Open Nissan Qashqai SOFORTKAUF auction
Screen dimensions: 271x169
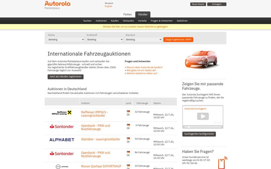click(101, 166)
